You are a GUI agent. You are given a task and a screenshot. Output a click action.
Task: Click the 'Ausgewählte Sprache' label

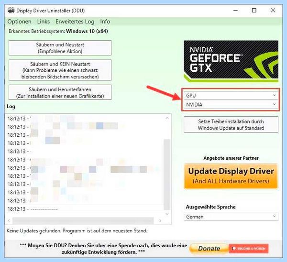[x=210, y=207]
